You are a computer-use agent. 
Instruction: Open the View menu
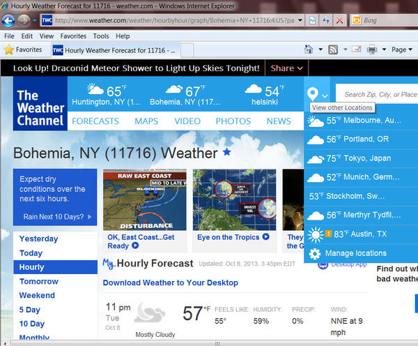tap(47, 36)
